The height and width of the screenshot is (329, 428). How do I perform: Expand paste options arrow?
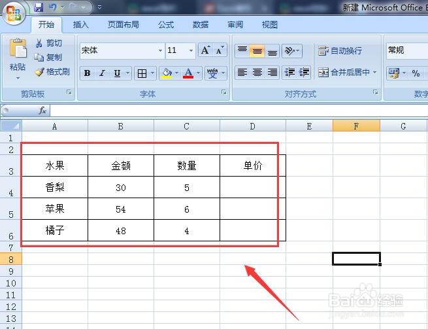[18, 78]
